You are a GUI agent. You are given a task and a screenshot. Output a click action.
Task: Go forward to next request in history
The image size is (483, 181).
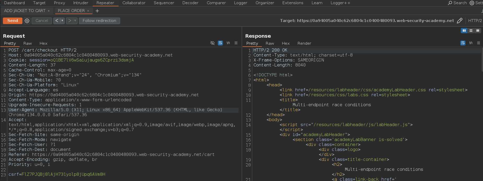coord(69,21)
